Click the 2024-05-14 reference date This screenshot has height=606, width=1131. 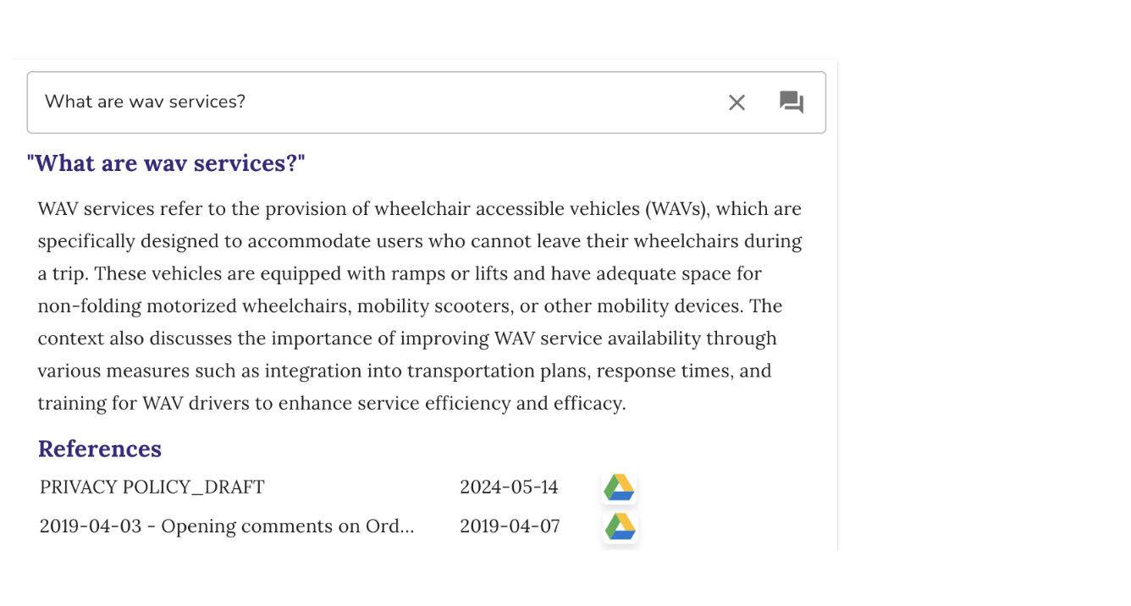[x=509, y=488]
